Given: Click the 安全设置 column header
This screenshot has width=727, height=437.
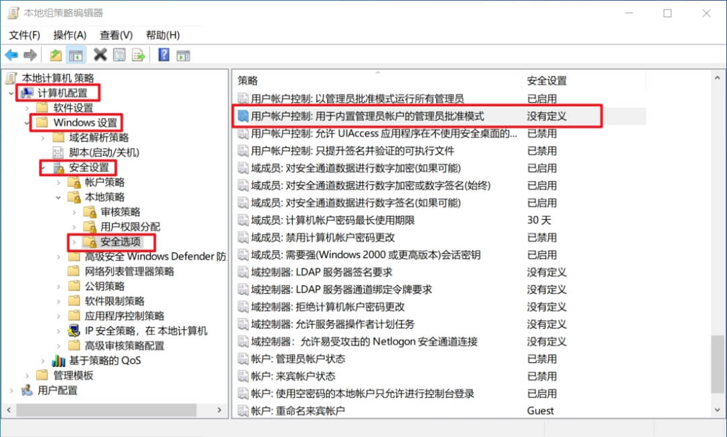Looking at the screenshot, I should [x=547, y=81].
